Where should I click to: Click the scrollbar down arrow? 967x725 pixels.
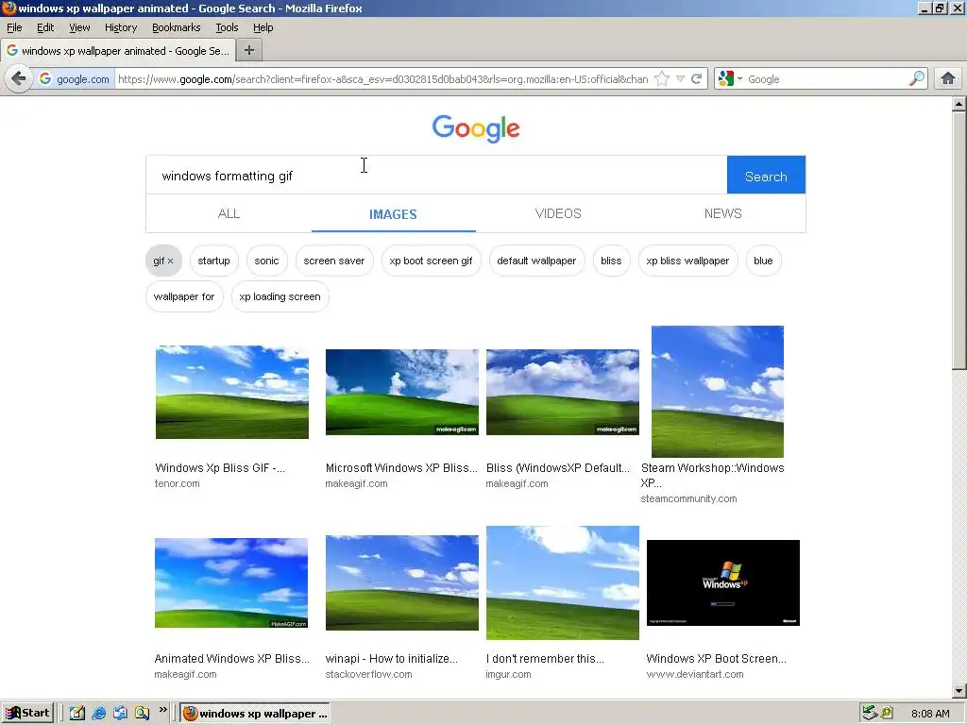pyautogui.click(x=959, y=690)
